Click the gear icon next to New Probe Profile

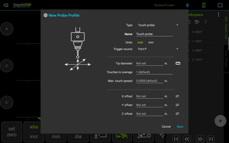(46, 15)
